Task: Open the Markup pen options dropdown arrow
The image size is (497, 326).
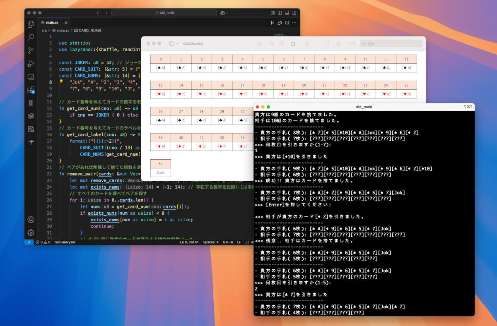Action: coord(316,43)
